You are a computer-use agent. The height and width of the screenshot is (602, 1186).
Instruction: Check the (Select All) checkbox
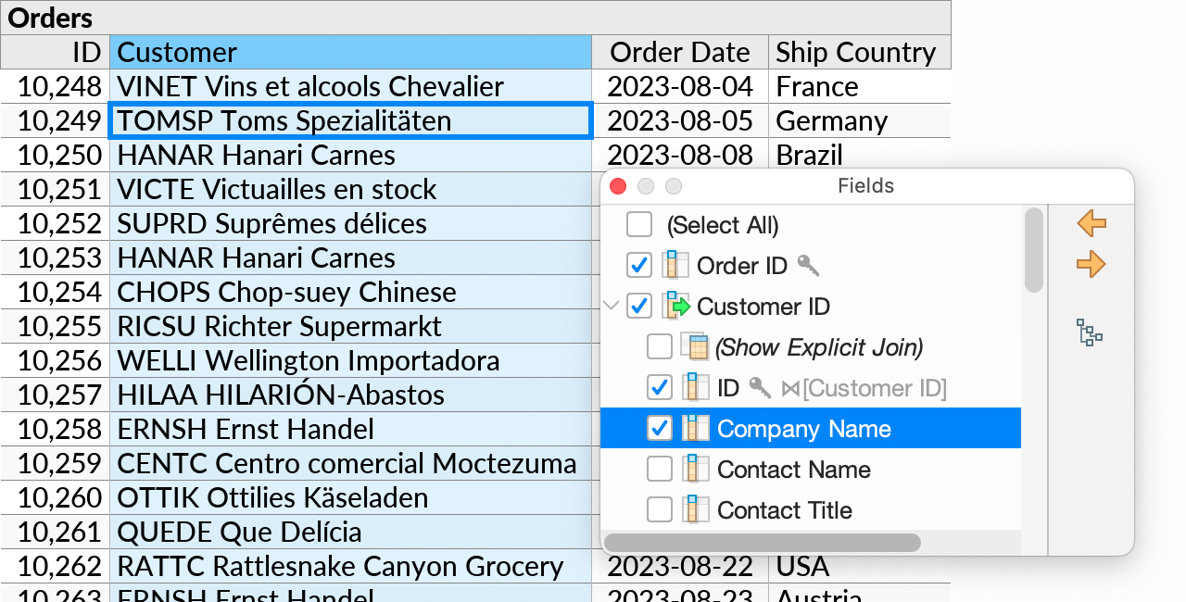tap(638, 224)
